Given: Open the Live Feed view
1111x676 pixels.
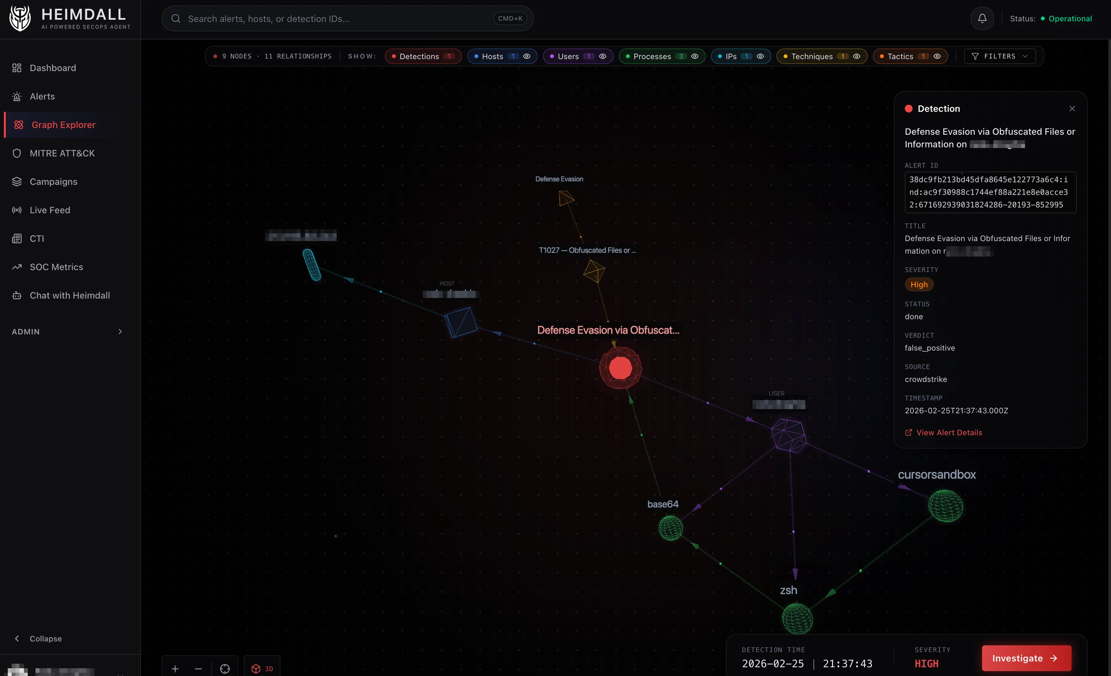Looking at the screenshot, I should pos(49,210).
